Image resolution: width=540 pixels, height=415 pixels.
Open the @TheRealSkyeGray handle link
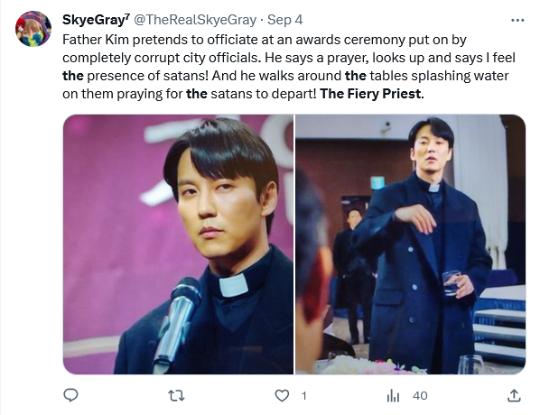[195, 20]
